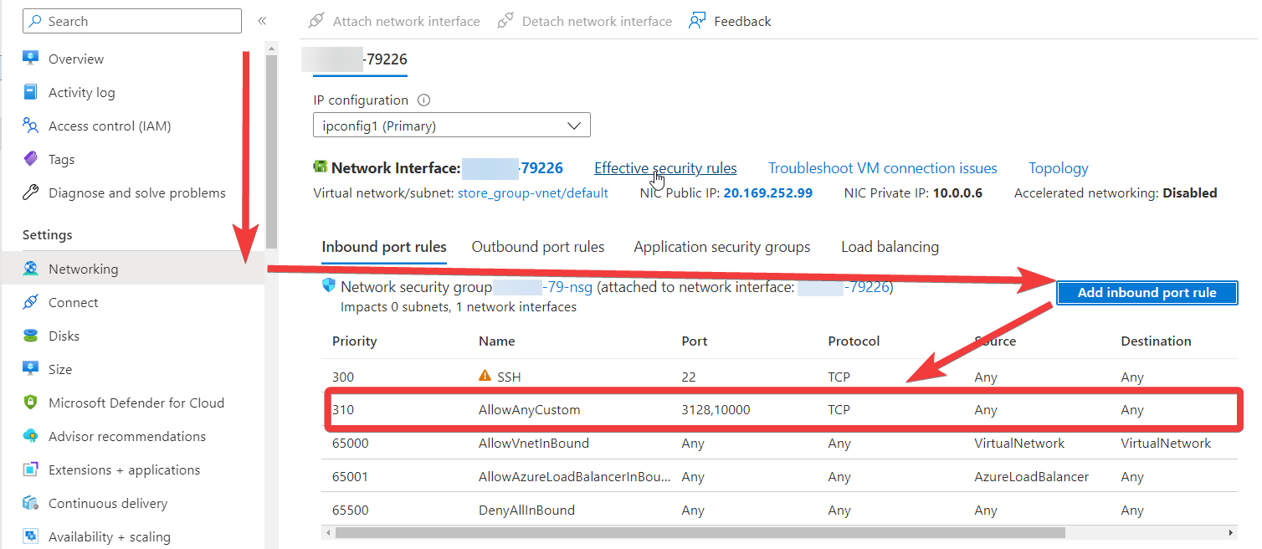
Task: Click the sidebar Search input field
Action: (x=134, y=21)
